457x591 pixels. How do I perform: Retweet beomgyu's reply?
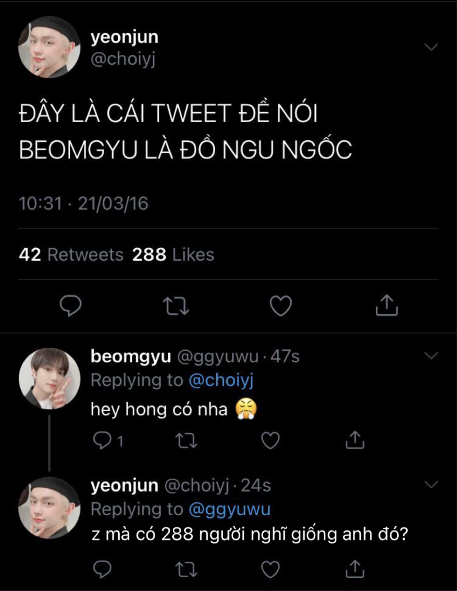click(x=186, y=440)
